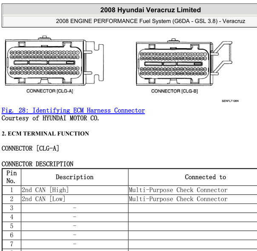Click pin number '6' cell
Screen dimensions: 257x251
[x=11, y=235]
